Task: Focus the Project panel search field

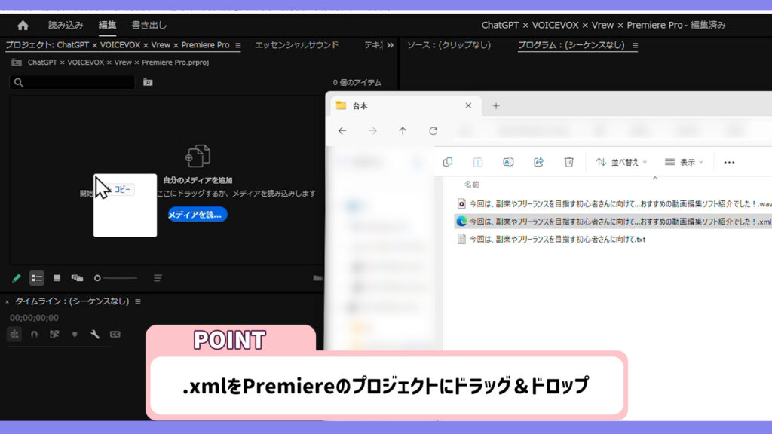Action: click(72, 82)
